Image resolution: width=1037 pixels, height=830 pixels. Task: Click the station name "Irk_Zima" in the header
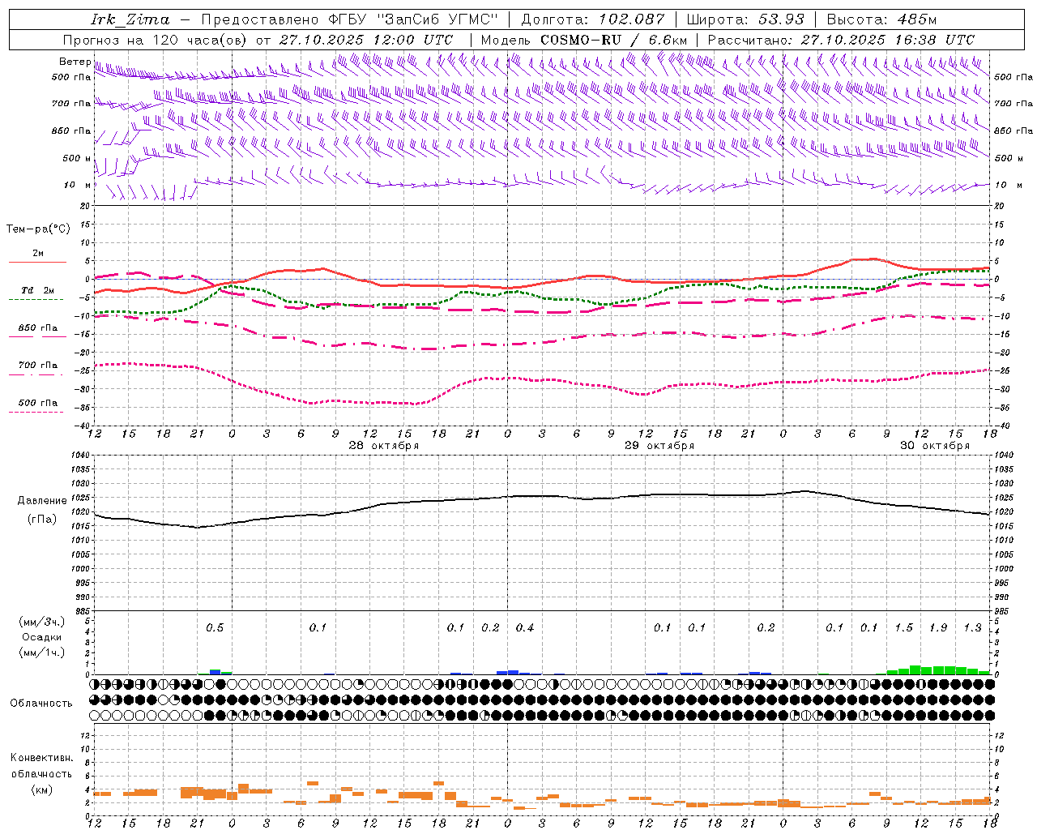click(x=130, y=19)
